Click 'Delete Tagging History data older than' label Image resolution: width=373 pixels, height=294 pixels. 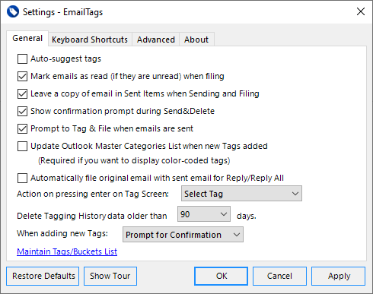(x=92, y=216)
